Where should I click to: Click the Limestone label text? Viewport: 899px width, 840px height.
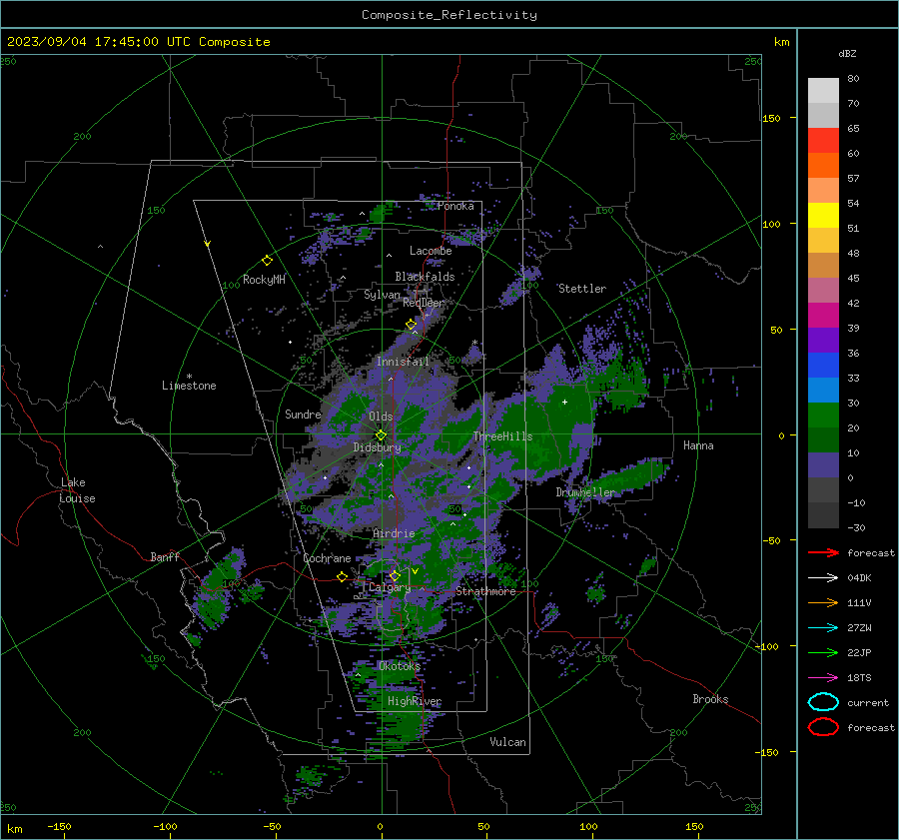pyautogui.click(x=189, y=386)
